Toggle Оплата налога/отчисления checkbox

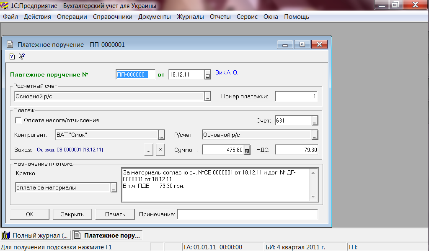tap(18, 120)
